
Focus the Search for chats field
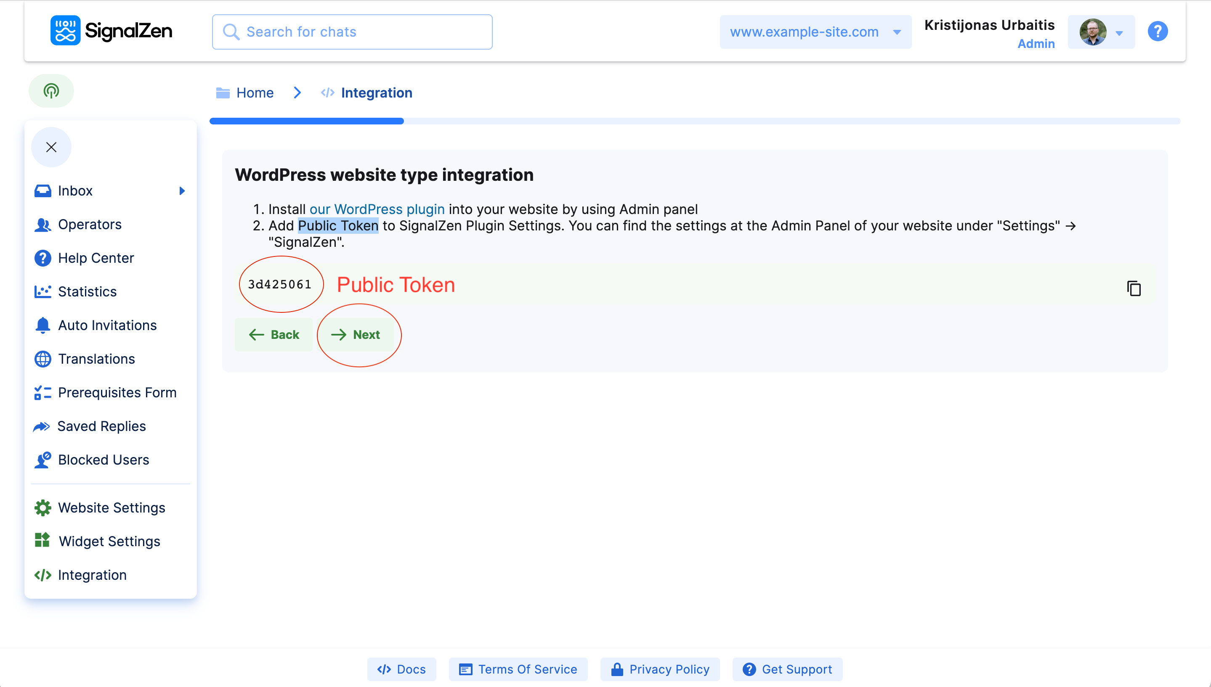click(x=352, y=32)
